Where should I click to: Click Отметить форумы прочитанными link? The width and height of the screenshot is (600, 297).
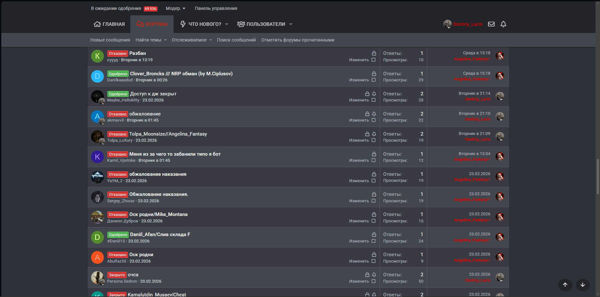[x=298, y=40]
